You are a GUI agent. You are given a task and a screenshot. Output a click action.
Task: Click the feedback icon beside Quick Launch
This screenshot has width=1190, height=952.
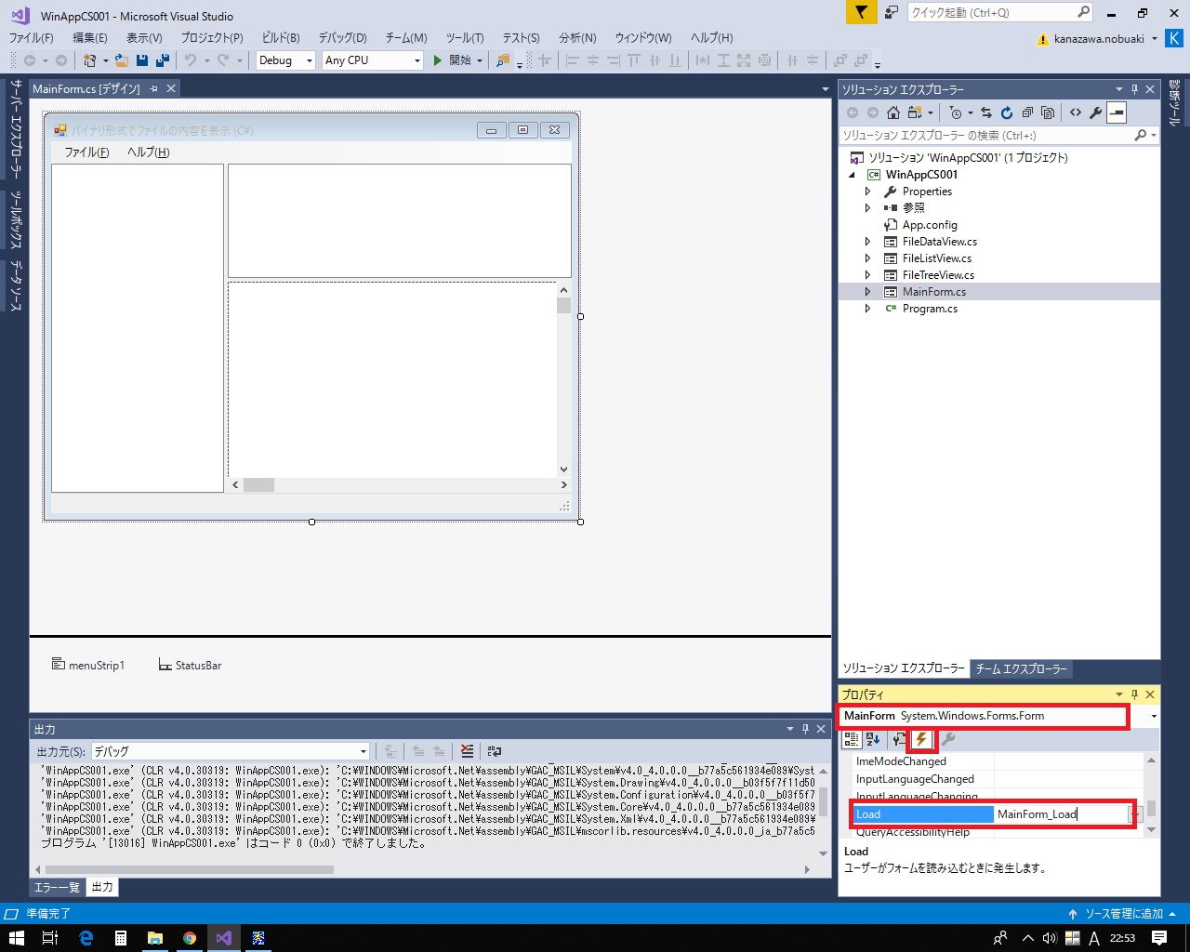pos(892,12)
